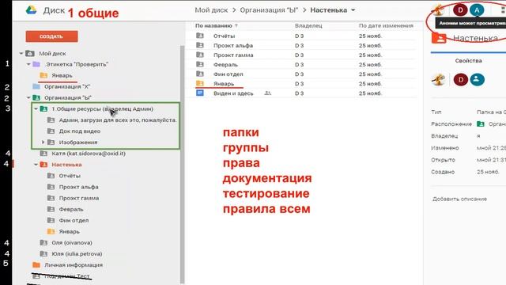Collapse the Этикетка "Проверить" folder arrow
506x285 pixels.
(28, 64)
